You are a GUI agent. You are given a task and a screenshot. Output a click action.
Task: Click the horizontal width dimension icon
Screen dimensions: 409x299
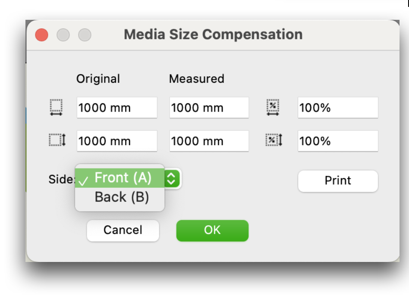point(56,108)
